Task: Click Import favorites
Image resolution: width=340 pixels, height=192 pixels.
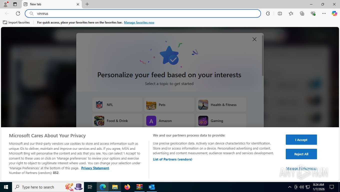Action: pos(16,22)
